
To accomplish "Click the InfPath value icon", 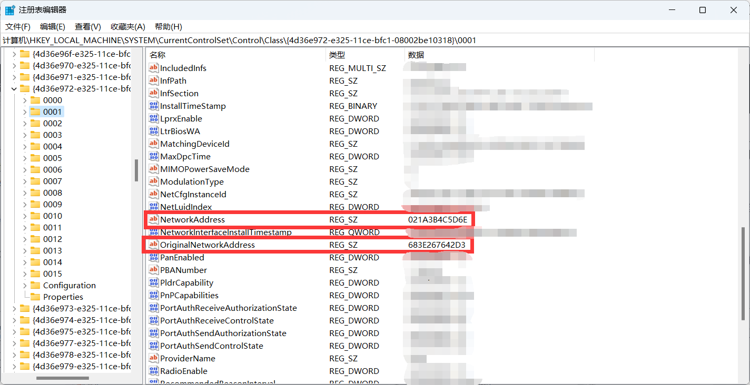I will click(x=153, y=80).
